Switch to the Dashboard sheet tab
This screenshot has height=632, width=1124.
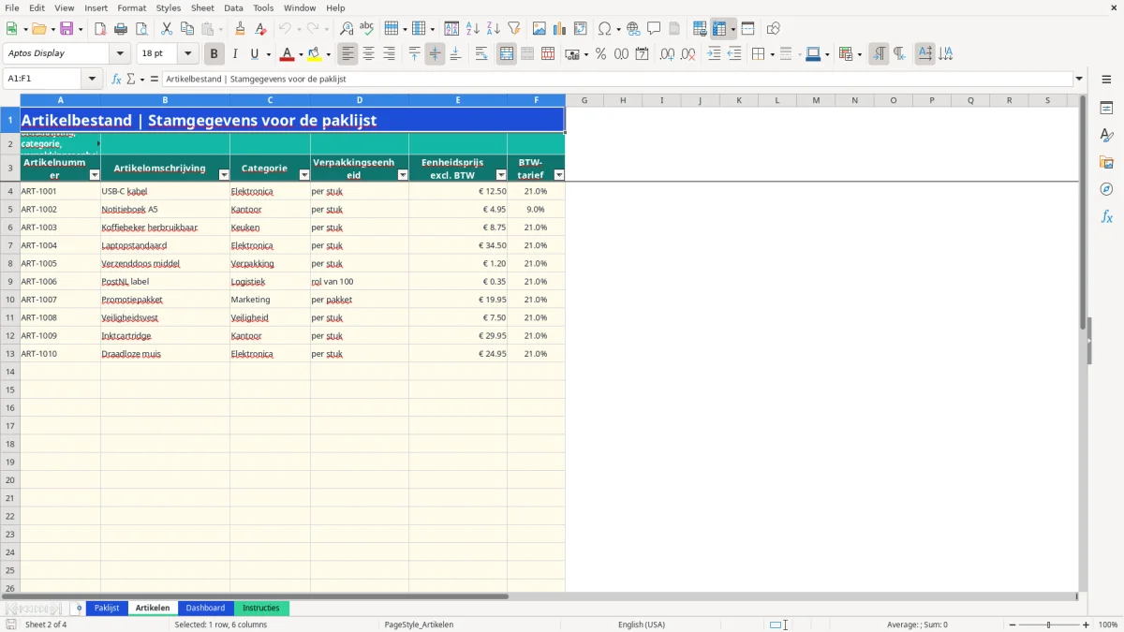point(205,608)
